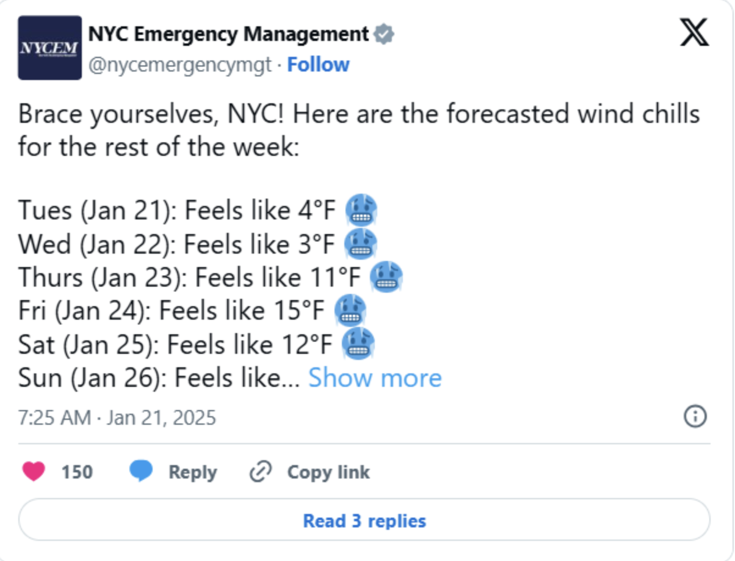Image resolution: width=735 pixels, height=561 pixels.
Task: Click the Reply text label
Action: 192,472
